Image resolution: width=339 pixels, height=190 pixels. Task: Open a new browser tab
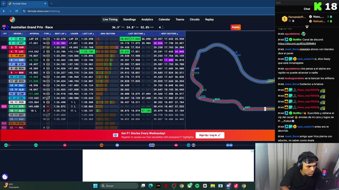point(51,4)
